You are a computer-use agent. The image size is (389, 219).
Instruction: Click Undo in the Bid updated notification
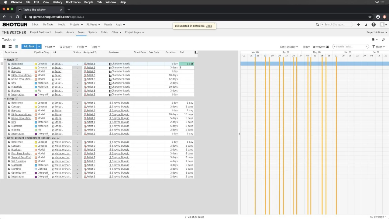tap(209, 26)
